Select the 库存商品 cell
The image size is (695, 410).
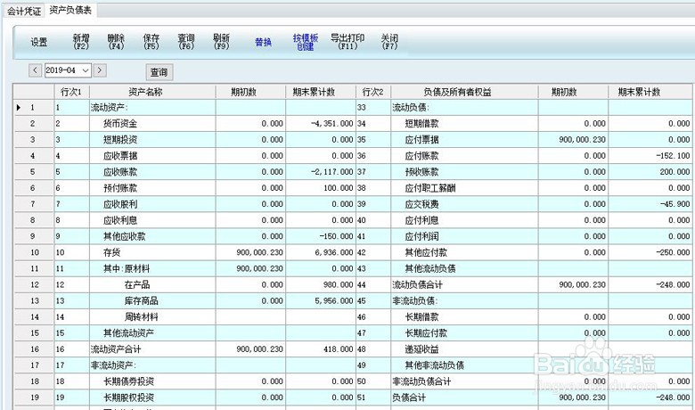click(x=152, y=300)
